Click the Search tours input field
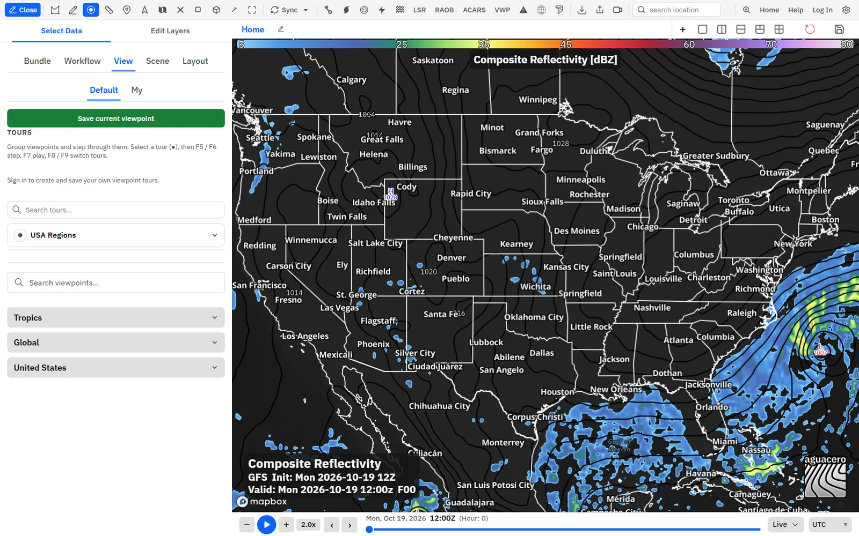 [116, 210]
